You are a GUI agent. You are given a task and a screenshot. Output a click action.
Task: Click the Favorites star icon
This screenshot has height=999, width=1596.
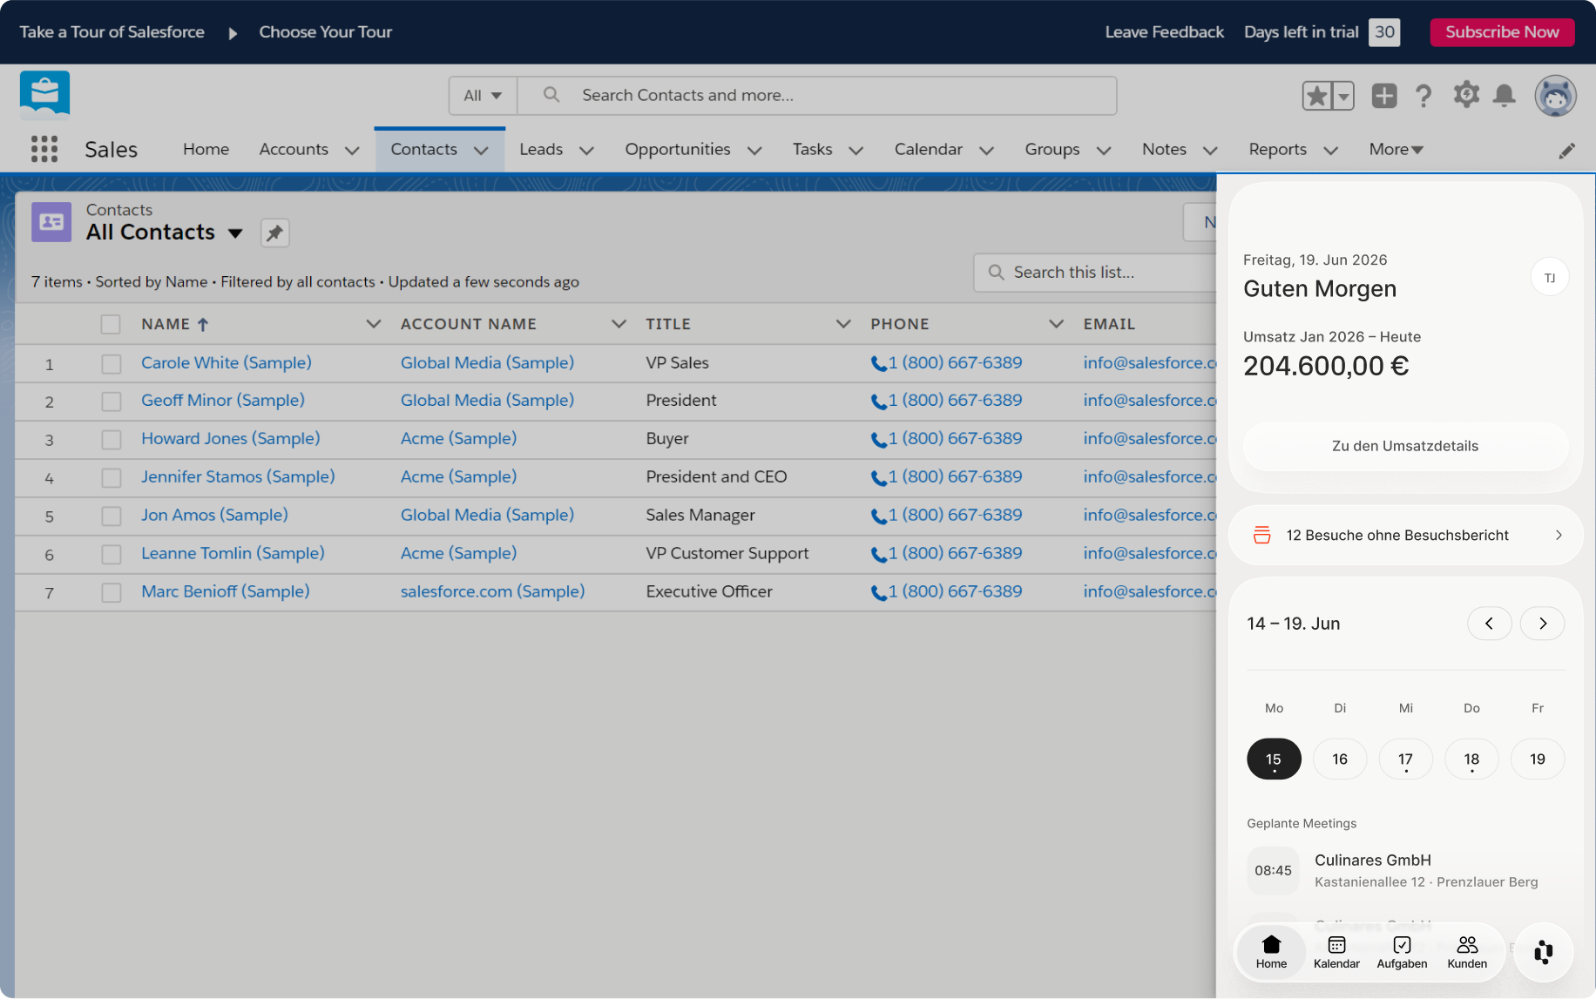click(1317, 96)
